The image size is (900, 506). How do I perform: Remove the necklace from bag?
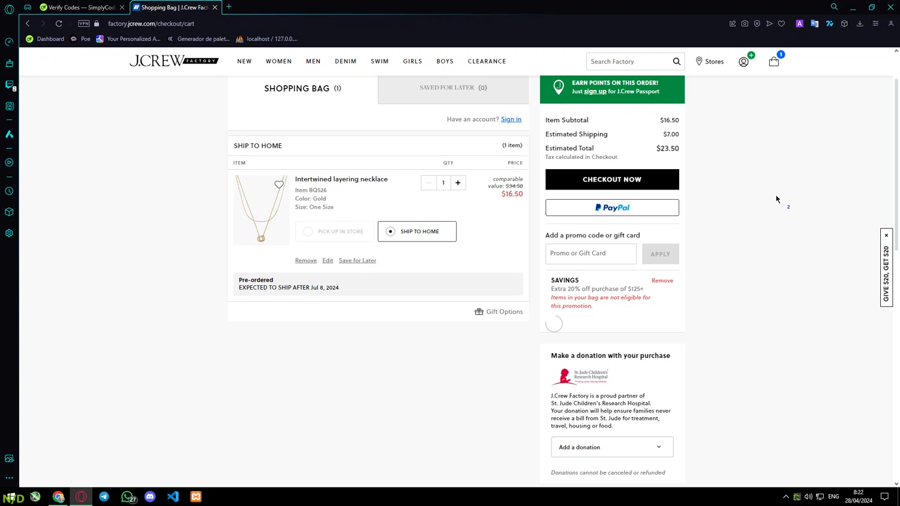[x=305, y=260]
